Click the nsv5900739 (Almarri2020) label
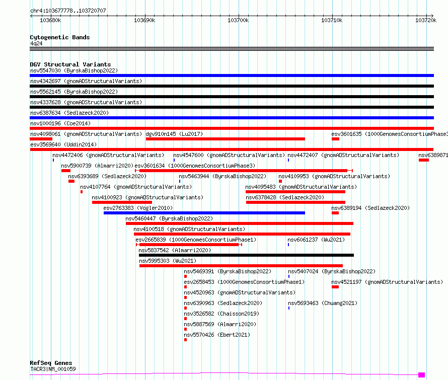 click(x=97, y=166)
